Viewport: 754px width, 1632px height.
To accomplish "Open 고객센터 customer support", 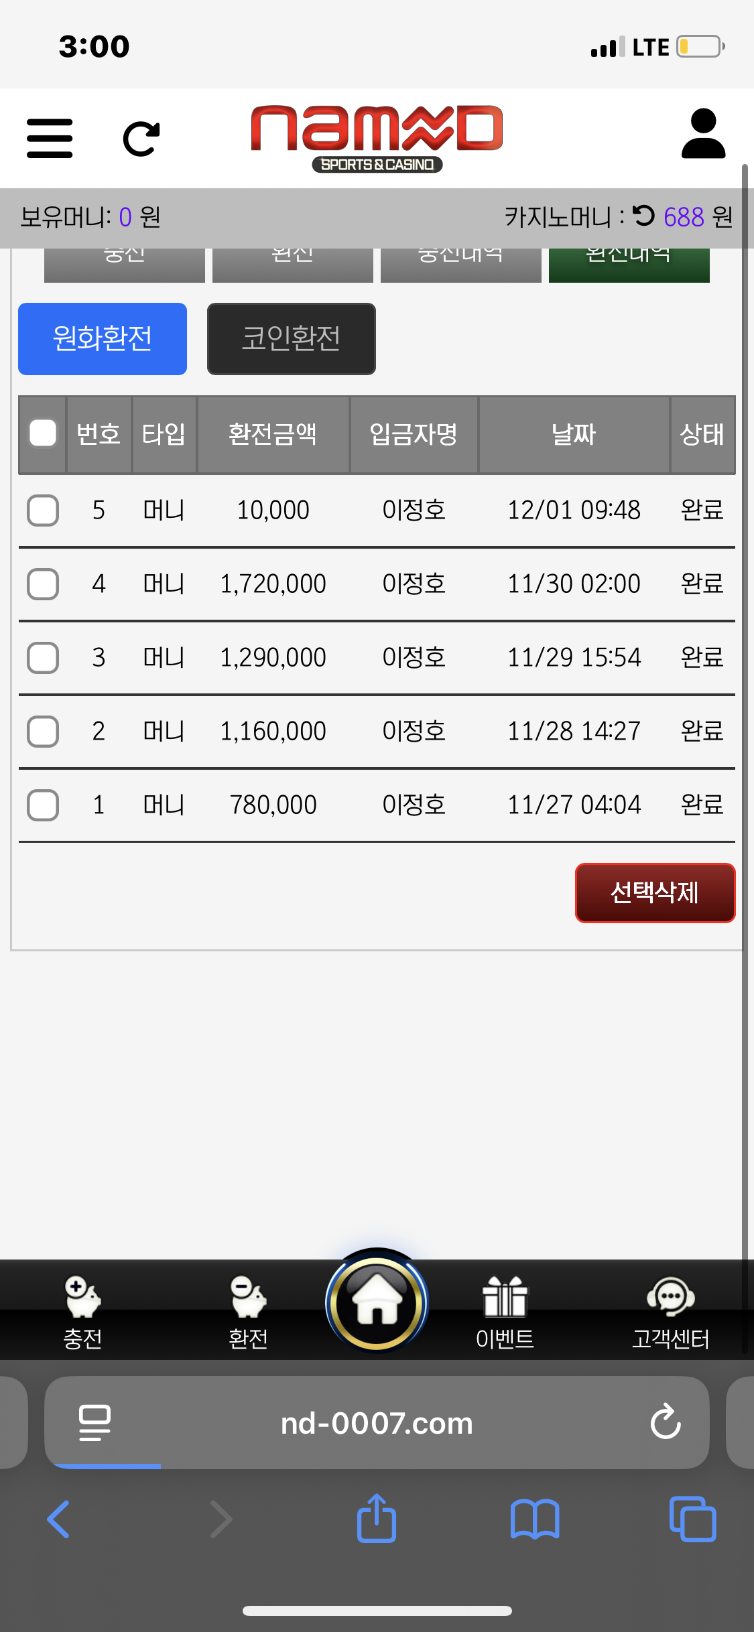I will click(x=670, y=1312).
